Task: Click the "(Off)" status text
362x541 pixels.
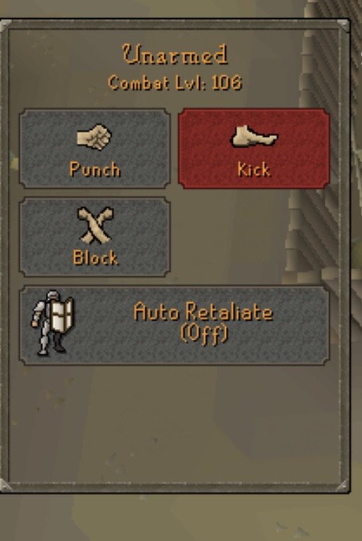Action: tap(204, 333)
